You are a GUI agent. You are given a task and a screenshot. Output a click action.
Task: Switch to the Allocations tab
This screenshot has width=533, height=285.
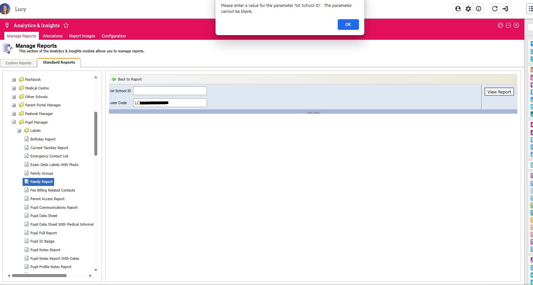click(x=52, y=36)
